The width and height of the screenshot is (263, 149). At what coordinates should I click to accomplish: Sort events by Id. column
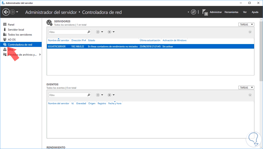[x=73, y=103]
